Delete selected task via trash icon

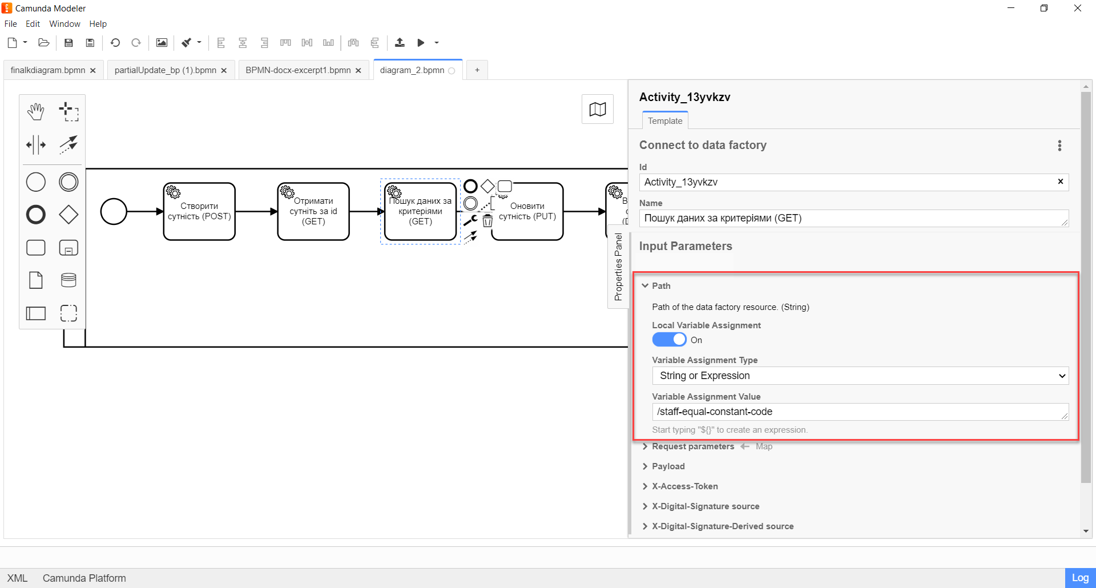tap(487, 221)
